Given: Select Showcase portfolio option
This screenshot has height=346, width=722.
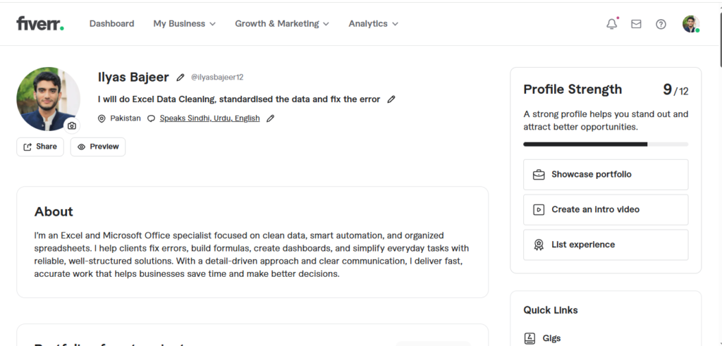Looking at the screenshot, I should click(x=605, y=175).
